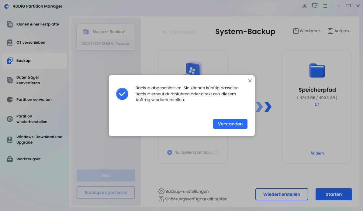
Task: Select Backup in the sidebar
Action: pyautogui.click(x=34, y=60)
